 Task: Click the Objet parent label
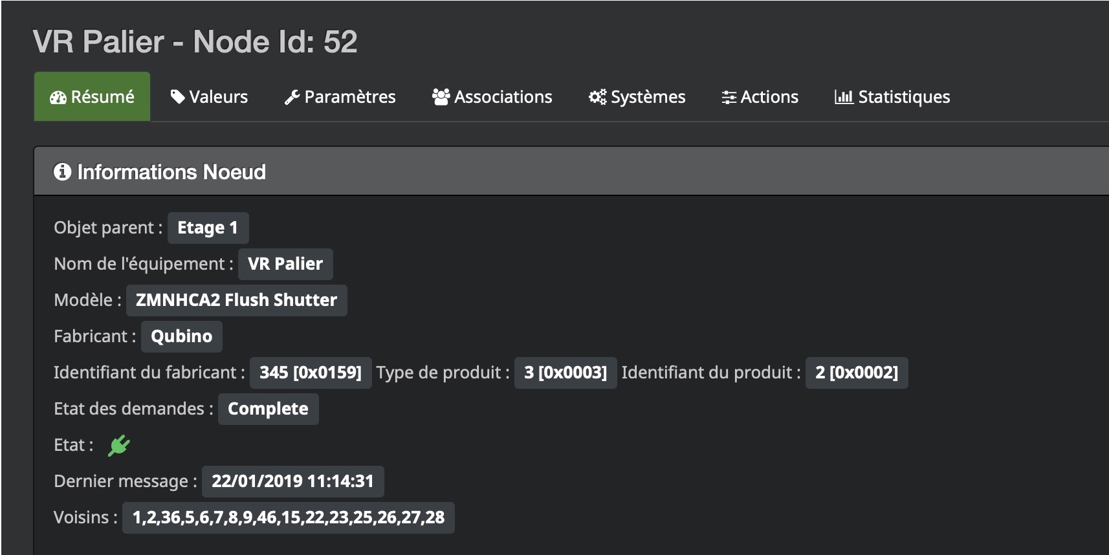coord(108,228)
